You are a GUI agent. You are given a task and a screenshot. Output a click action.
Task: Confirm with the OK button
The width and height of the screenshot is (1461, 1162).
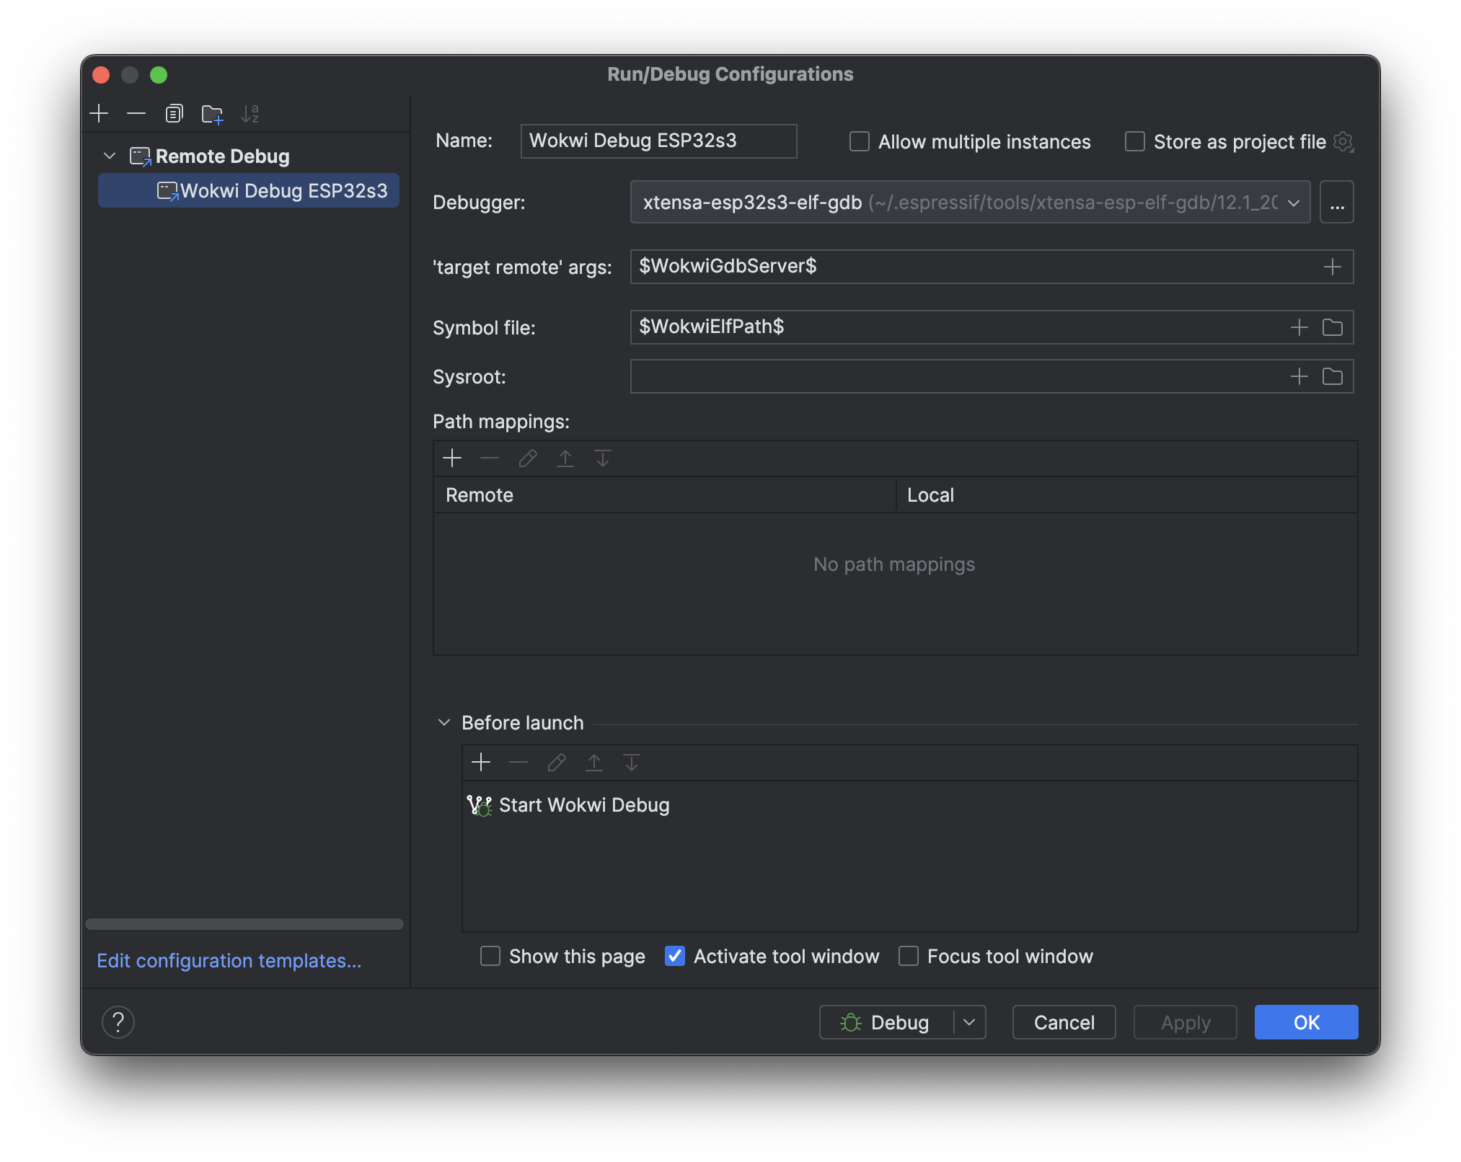(1306, 1022)
